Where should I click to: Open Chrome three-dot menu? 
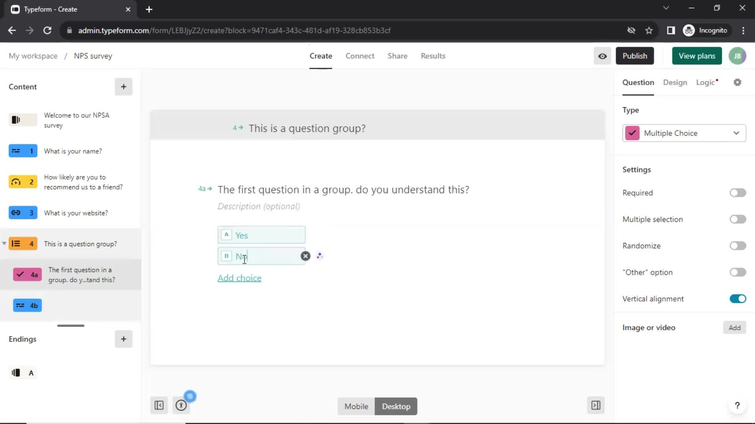tap(743, 31)
